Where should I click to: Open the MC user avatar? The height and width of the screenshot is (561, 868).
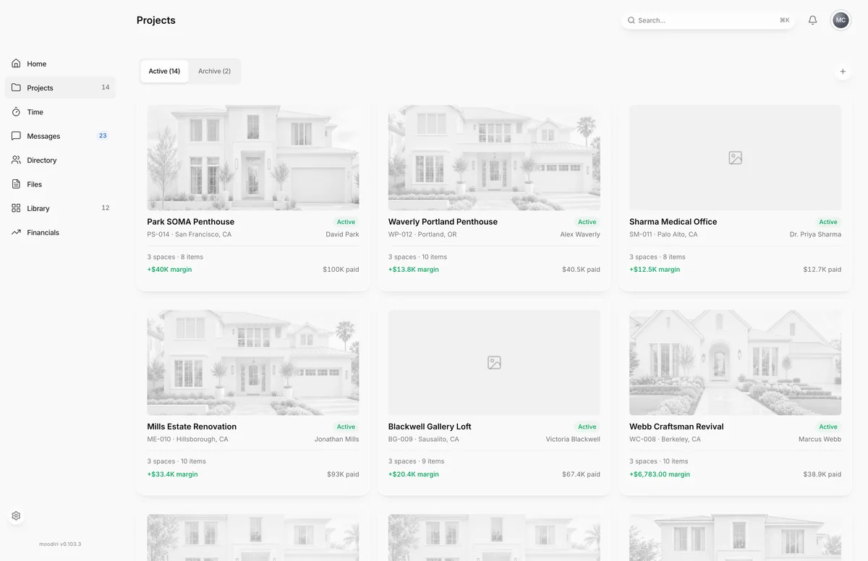click(x=841, y=20)
